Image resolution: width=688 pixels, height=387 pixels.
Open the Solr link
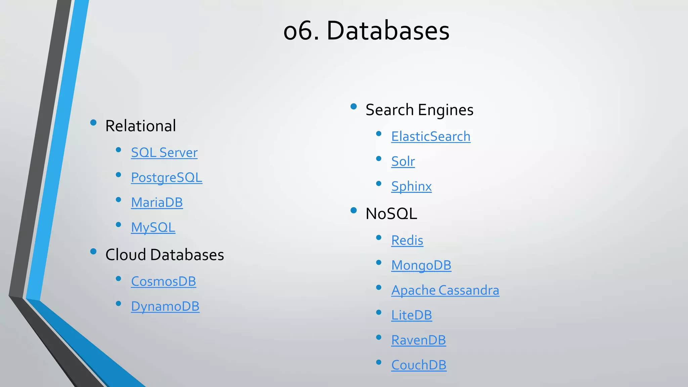point(403,161)
